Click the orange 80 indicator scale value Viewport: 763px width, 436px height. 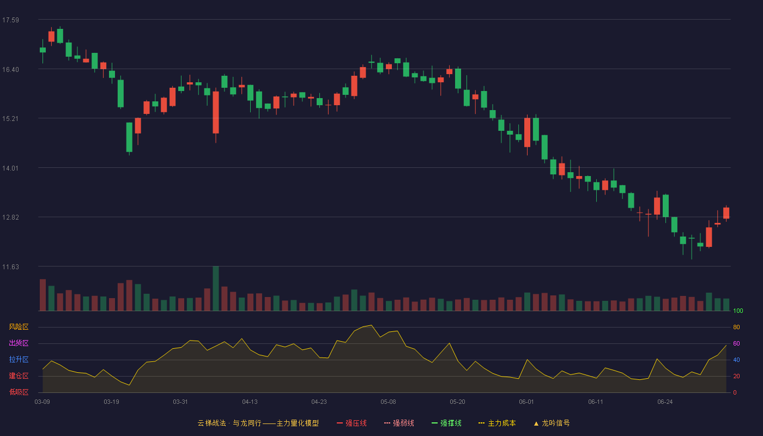[x=736, y=327]
